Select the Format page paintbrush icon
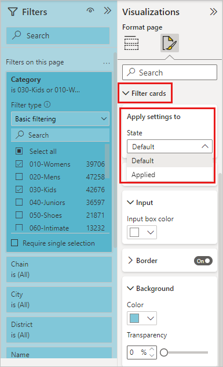The image size is (223, 367). pyautogui.click(x=170, y=43)
